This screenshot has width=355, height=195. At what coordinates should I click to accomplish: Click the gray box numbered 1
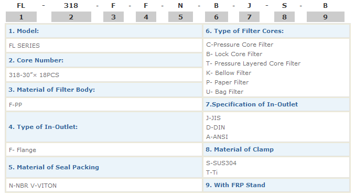21,17
